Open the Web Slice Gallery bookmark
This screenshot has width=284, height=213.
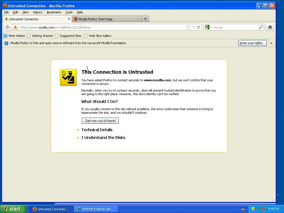tap(98, 36)
